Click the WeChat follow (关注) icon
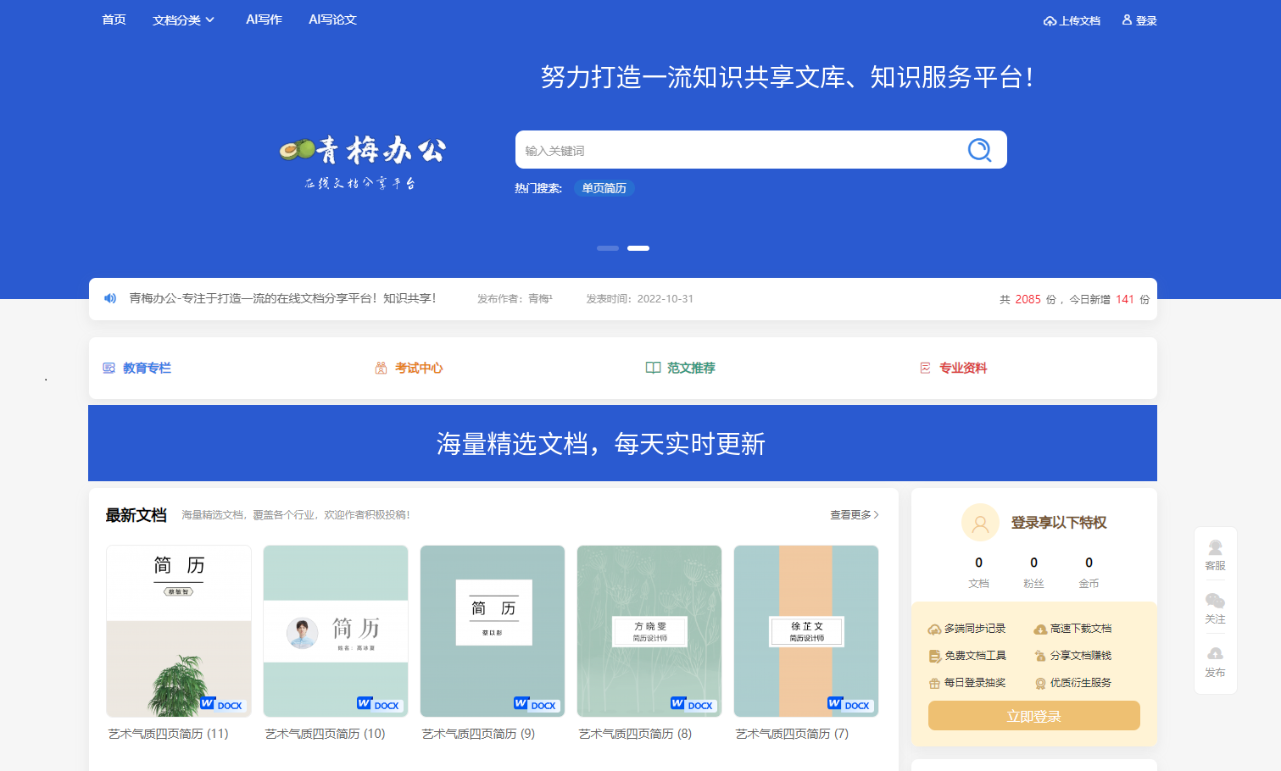Image resolution: width=1281 pixels, height=771 pixels. [x=1215, y=602]
